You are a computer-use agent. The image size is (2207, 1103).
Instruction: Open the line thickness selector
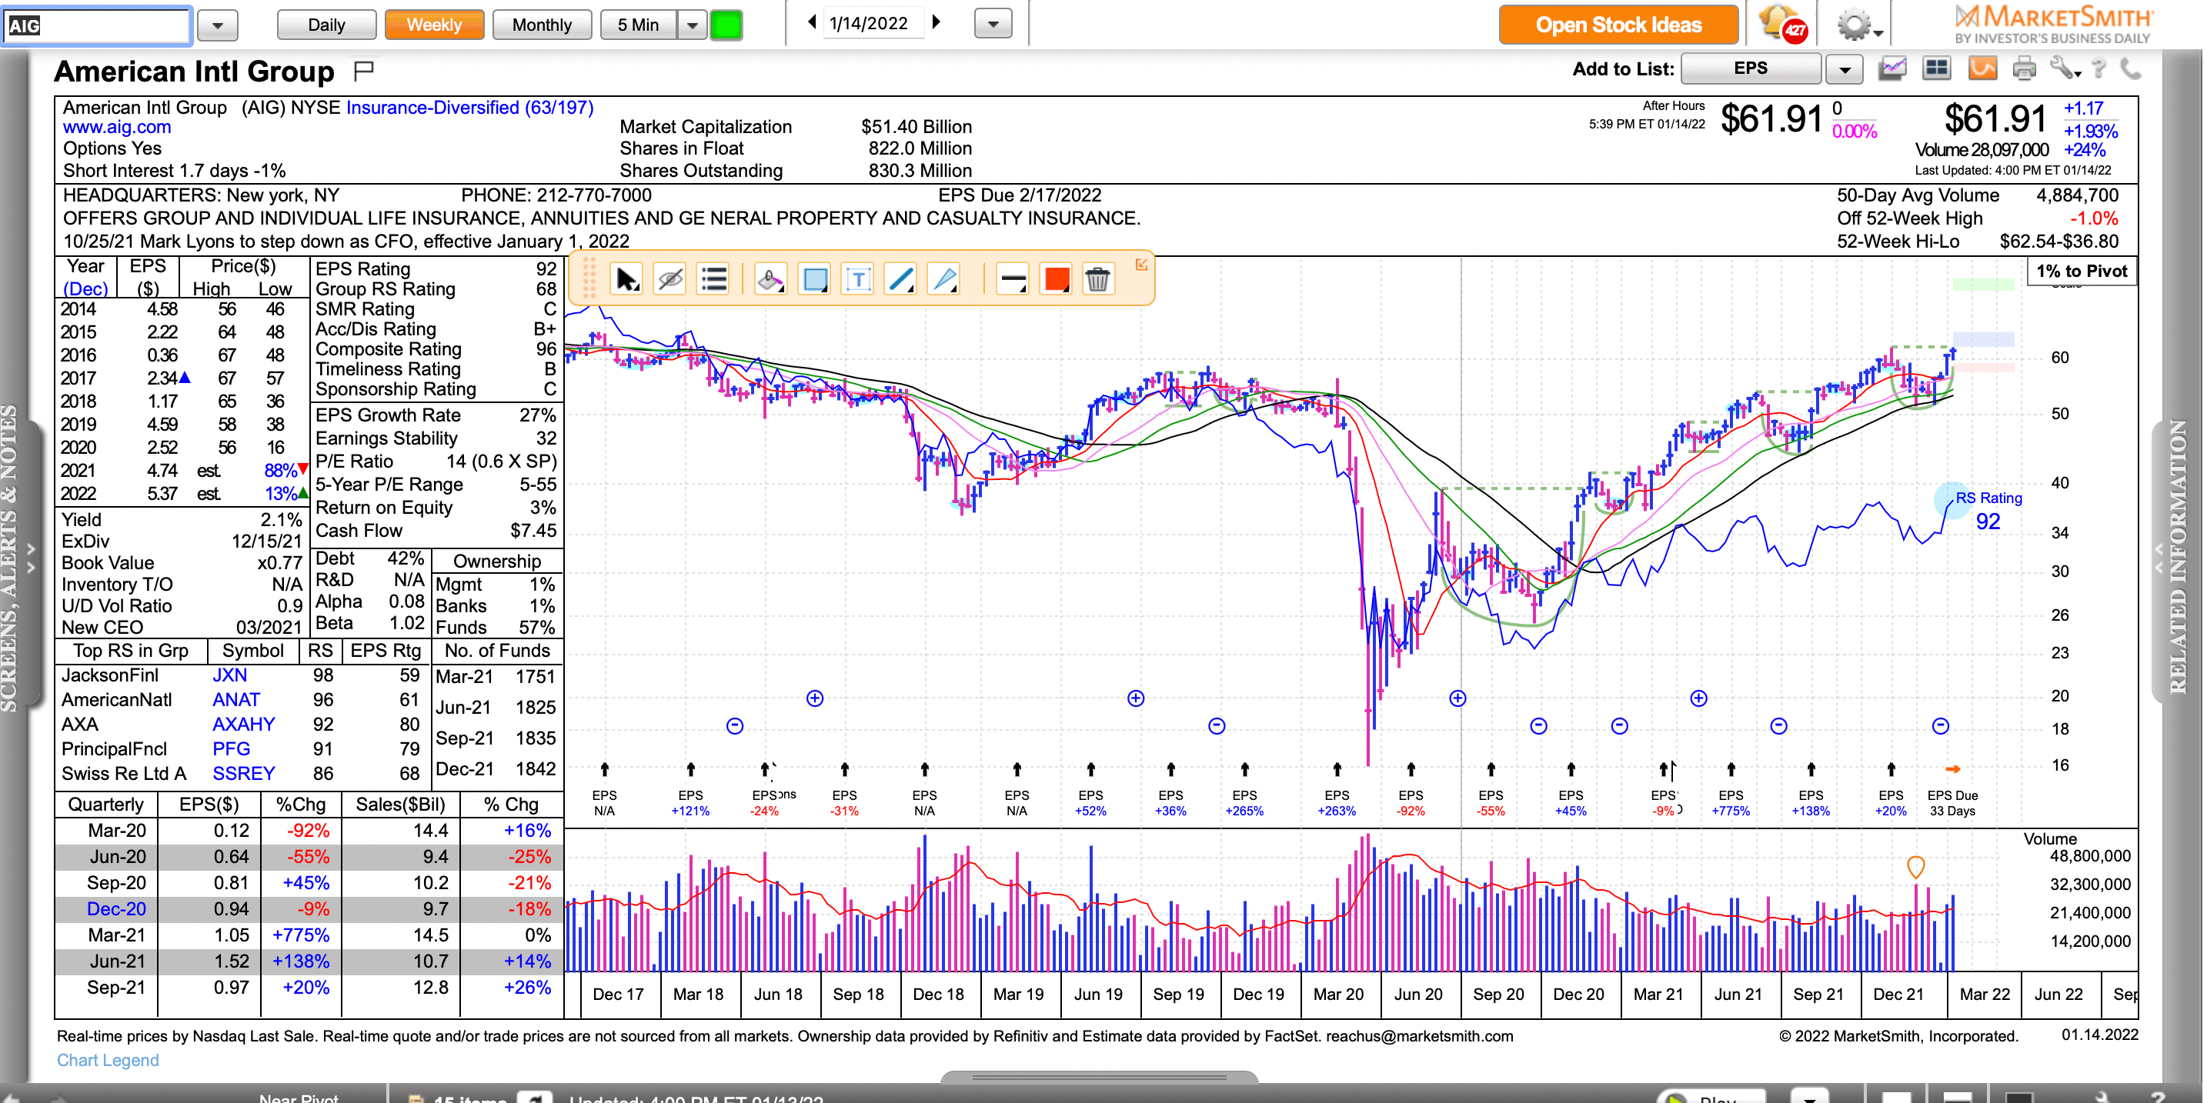pos(1013,279)
